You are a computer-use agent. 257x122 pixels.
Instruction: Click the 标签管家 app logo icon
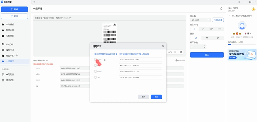2,2
